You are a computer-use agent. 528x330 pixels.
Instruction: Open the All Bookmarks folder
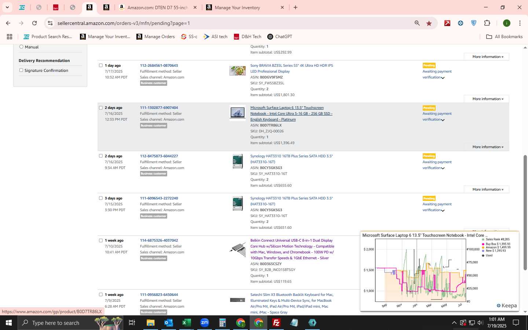[x=504, y=37]
